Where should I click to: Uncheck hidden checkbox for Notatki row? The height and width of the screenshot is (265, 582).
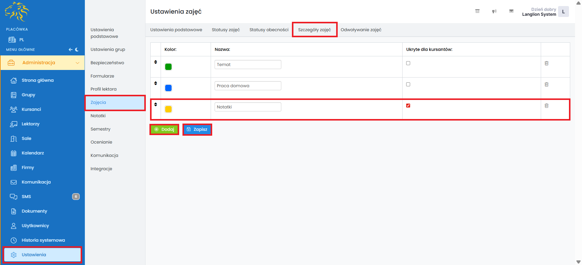[408, 106]
